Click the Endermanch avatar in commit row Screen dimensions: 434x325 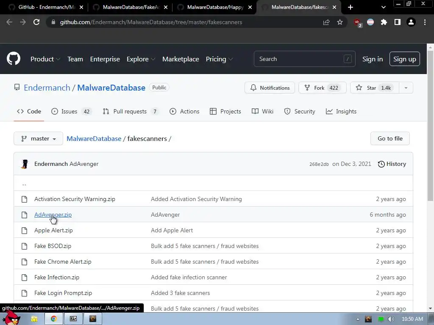point(25,164)
